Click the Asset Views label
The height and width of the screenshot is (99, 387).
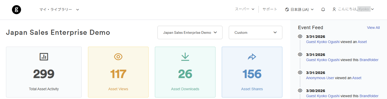[118, 89]
